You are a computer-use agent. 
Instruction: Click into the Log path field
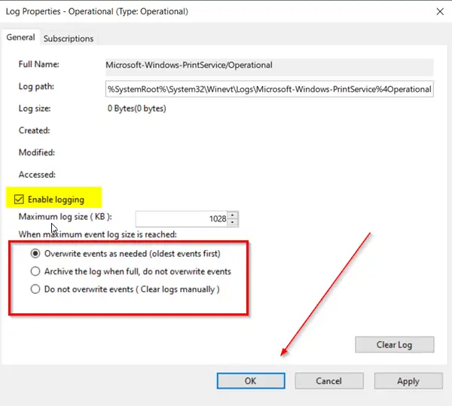point(269,89)
